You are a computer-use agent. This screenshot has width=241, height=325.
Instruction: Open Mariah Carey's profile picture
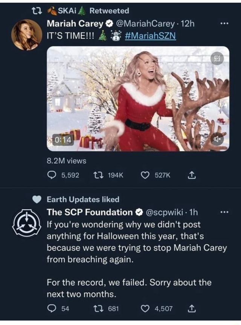pyautogui.click(x=27, y=34)
